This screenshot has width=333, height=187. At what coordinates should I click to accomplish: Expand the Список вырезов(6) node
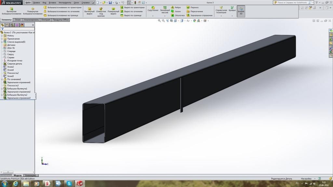2,42
